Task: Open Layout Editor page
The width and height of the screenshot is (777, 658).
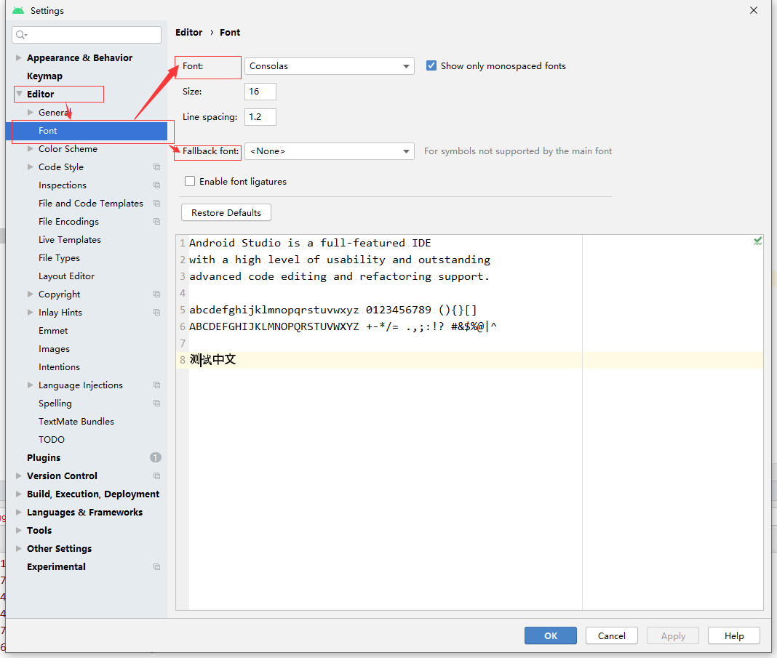Action: point(66,276)
